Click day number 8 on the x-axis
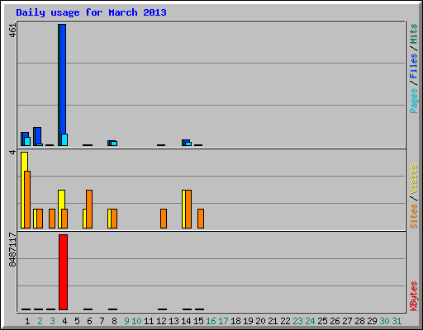Viewport: 423px width, 330px height. point(114,321)
